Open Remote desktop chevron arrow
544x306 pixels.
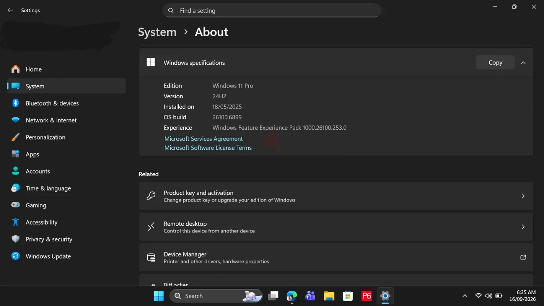click(523, 227)
